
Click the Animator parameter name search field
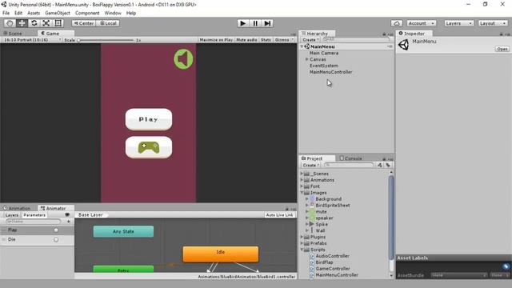click(34, 222)
